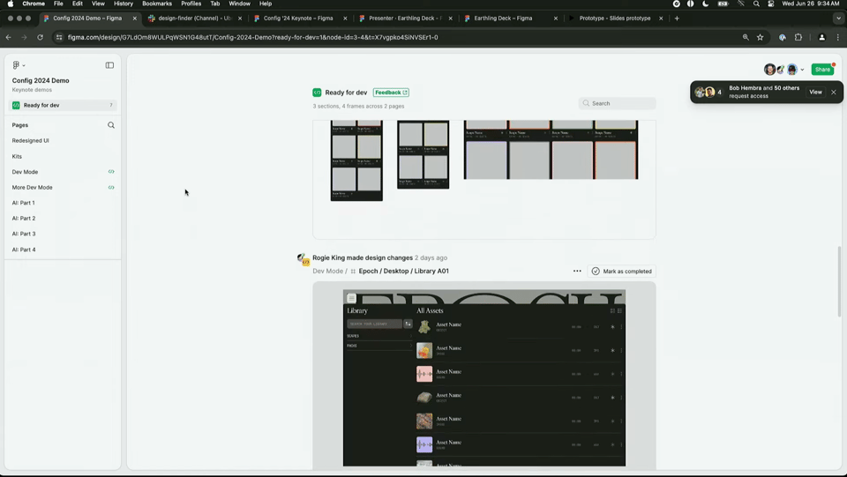
Task: Click the Dev Mode page code icon
Action: pos(111,172)
